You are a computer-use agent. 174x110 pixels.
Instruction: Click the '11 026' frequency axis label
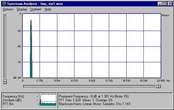coord(92,81)
